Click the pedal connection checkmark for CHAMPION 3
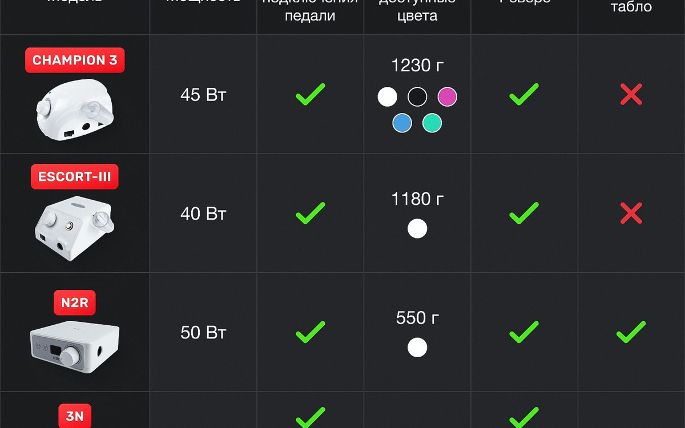 310,94
